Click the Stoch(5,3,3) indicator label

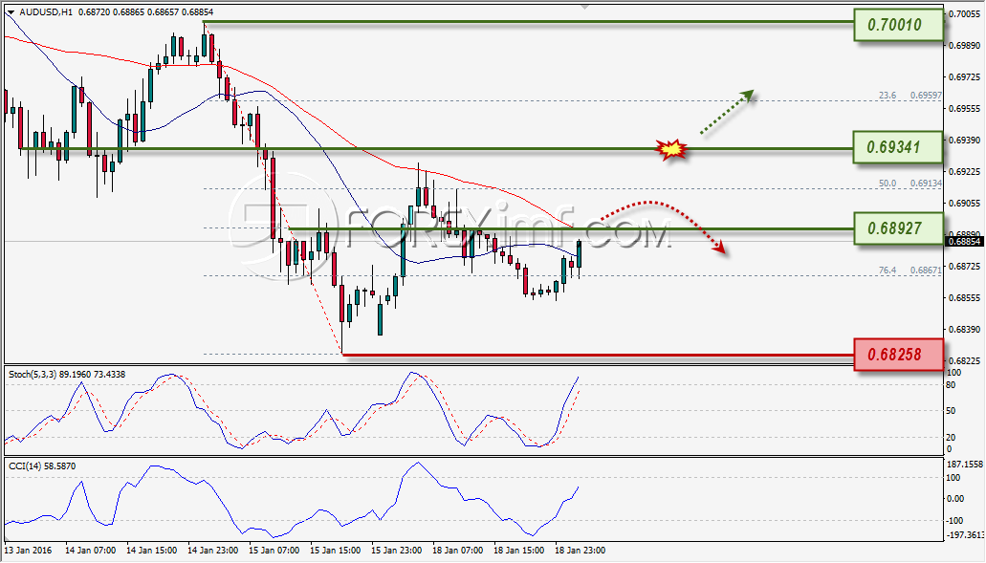67,375
